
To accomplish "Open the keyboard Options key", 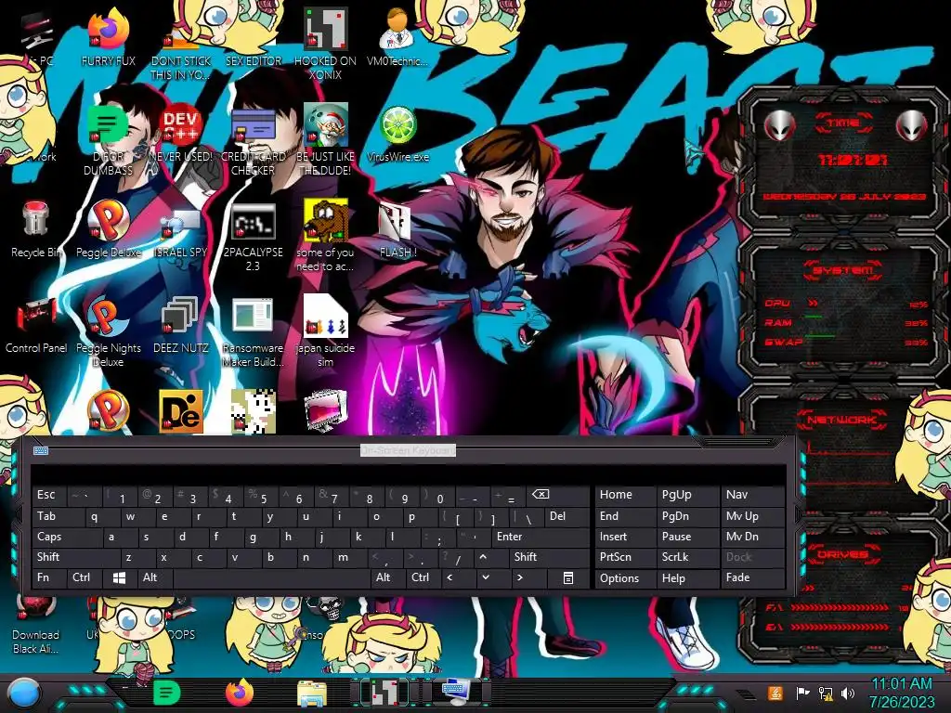I will (x=625, y=577).
